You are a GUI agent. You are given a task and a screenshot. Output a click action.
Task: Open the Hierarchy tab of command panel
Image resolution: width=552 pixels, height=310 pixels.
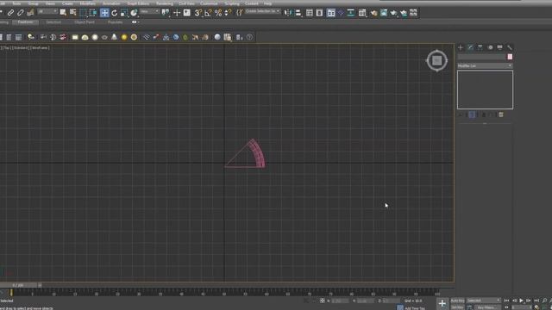point(480,47)
